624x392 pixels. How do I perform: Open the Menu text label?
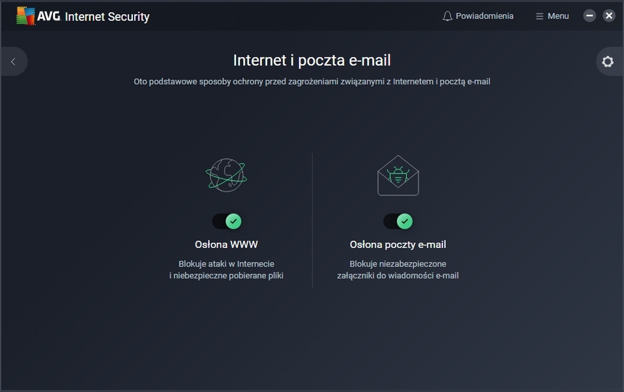[x=558, y=16]
